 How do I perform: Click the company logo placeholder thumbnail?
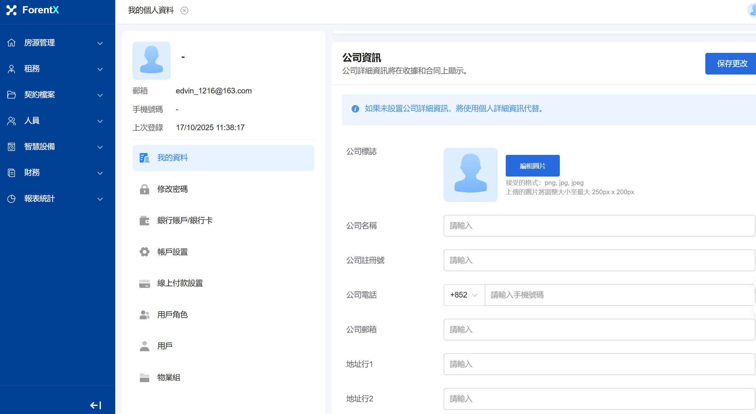470,175
